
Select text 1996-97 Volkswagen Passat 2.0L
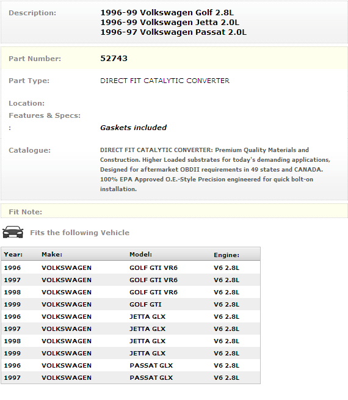pos(173,32)
